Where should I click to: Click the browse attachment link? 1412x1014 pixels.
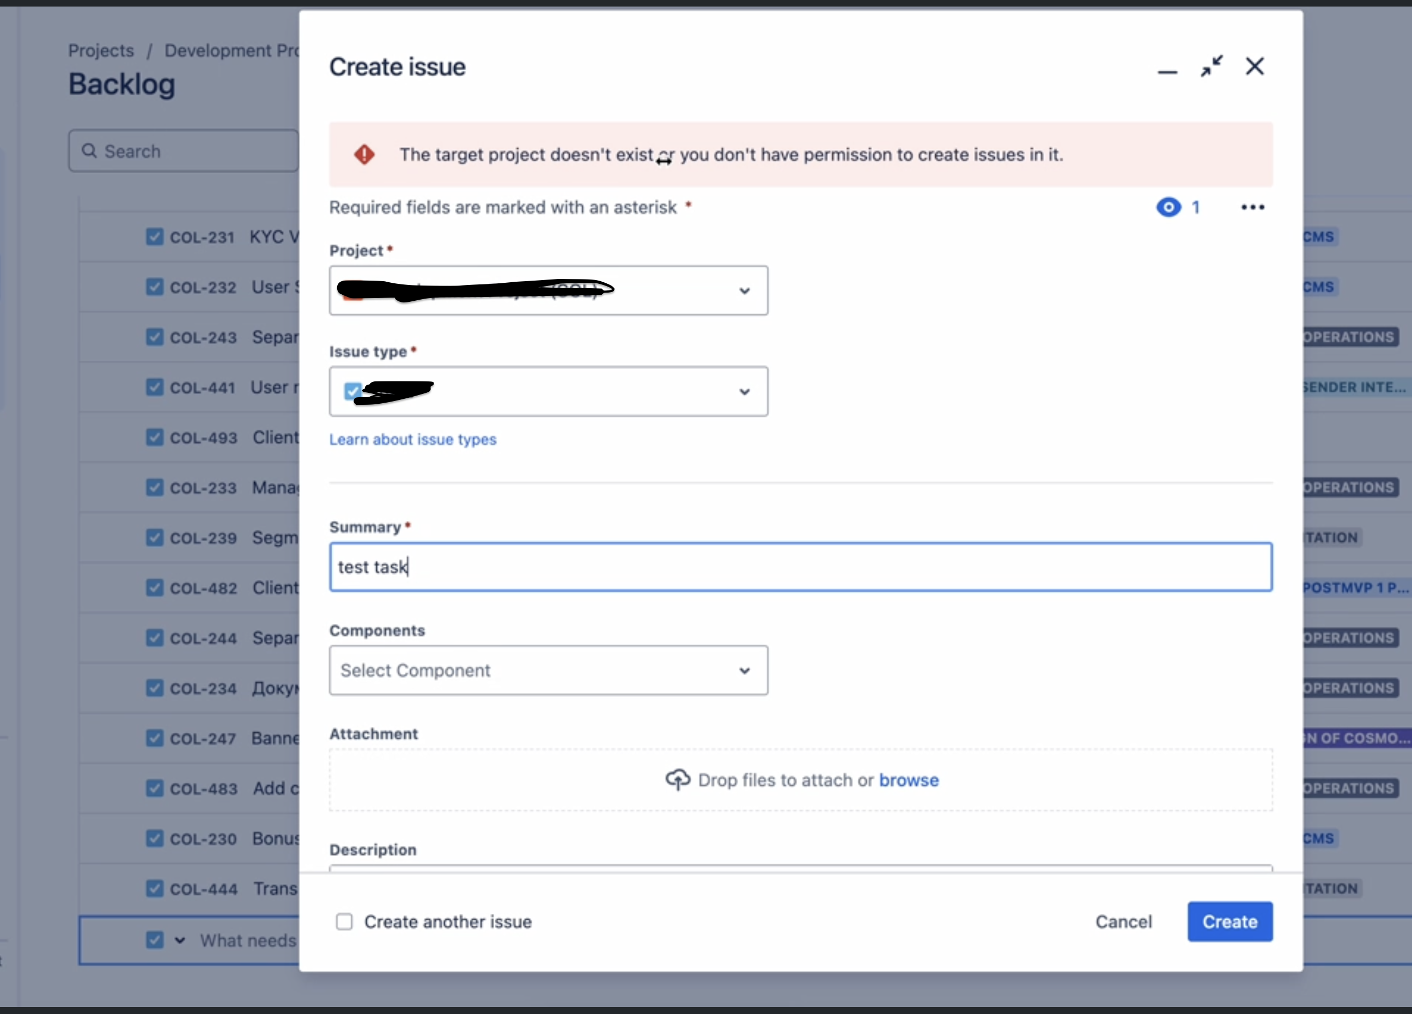[908, 780]
